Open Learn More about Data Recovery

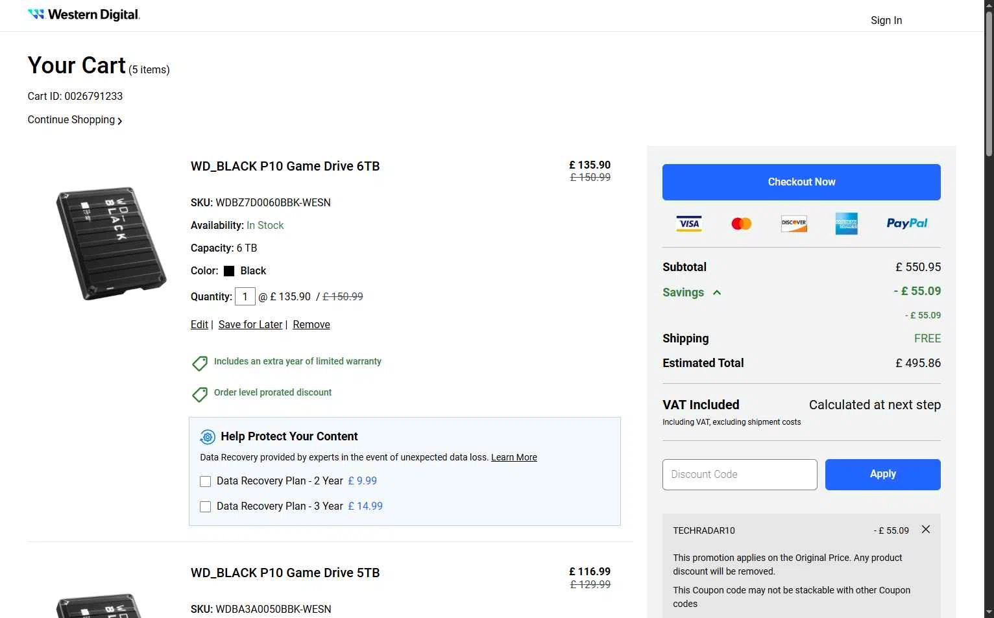pyautogui.click(x=514, y=457)
